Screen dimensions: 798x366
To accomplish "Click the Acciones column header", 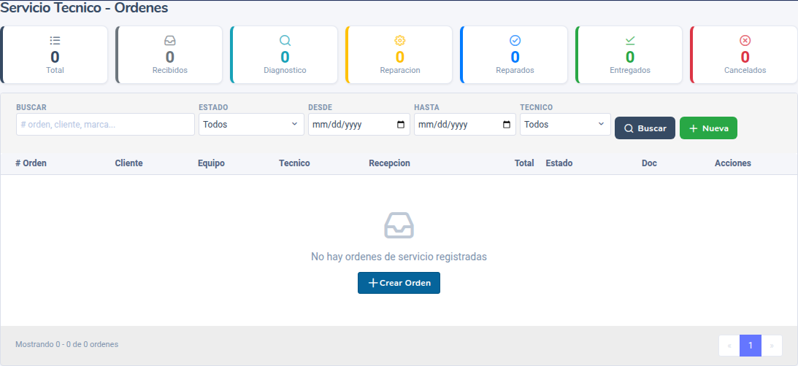I will [733, 163].
